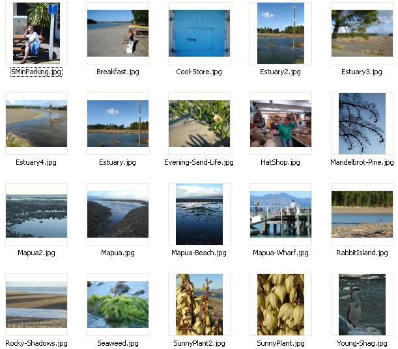
Task: Select the Mandelbrot-Pine.jpg branch image
Action: coord(362,124)
